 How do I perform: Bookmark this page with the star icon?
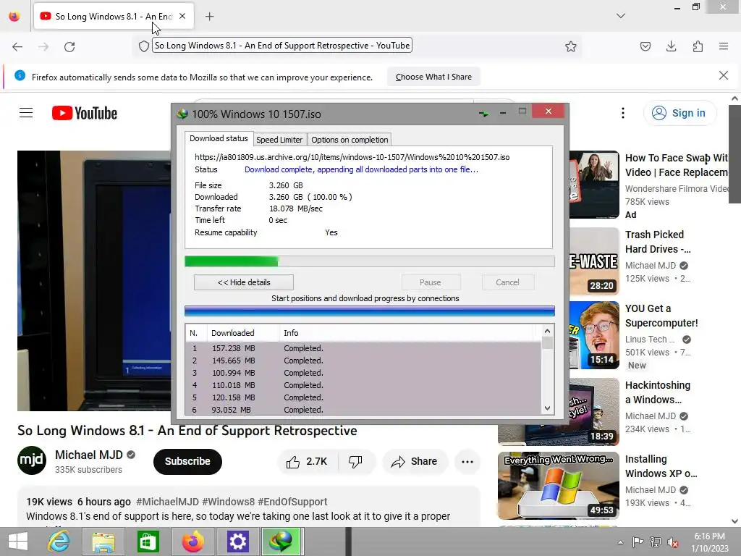570,46
